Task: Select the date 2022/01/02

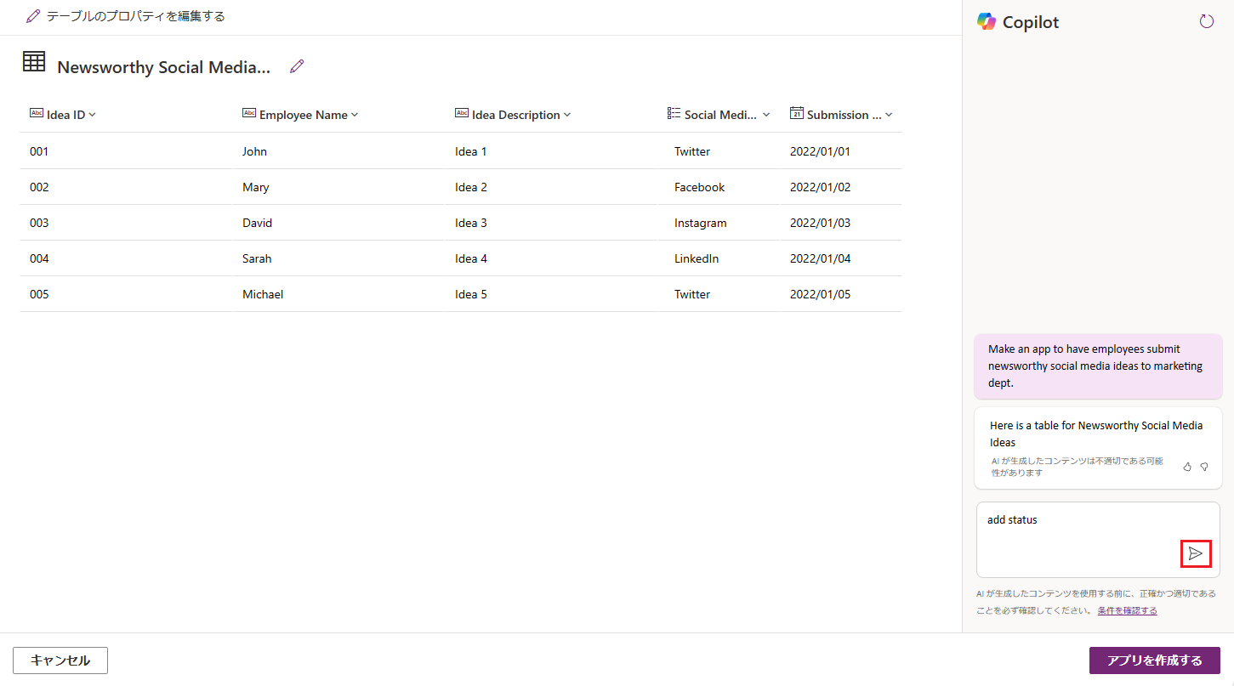Action: [x=820, y=187]
